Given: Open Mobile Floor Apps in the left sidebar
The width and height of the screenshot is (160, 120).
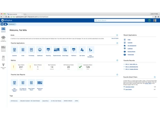Looking at the screenshot, I should (3, 66).
